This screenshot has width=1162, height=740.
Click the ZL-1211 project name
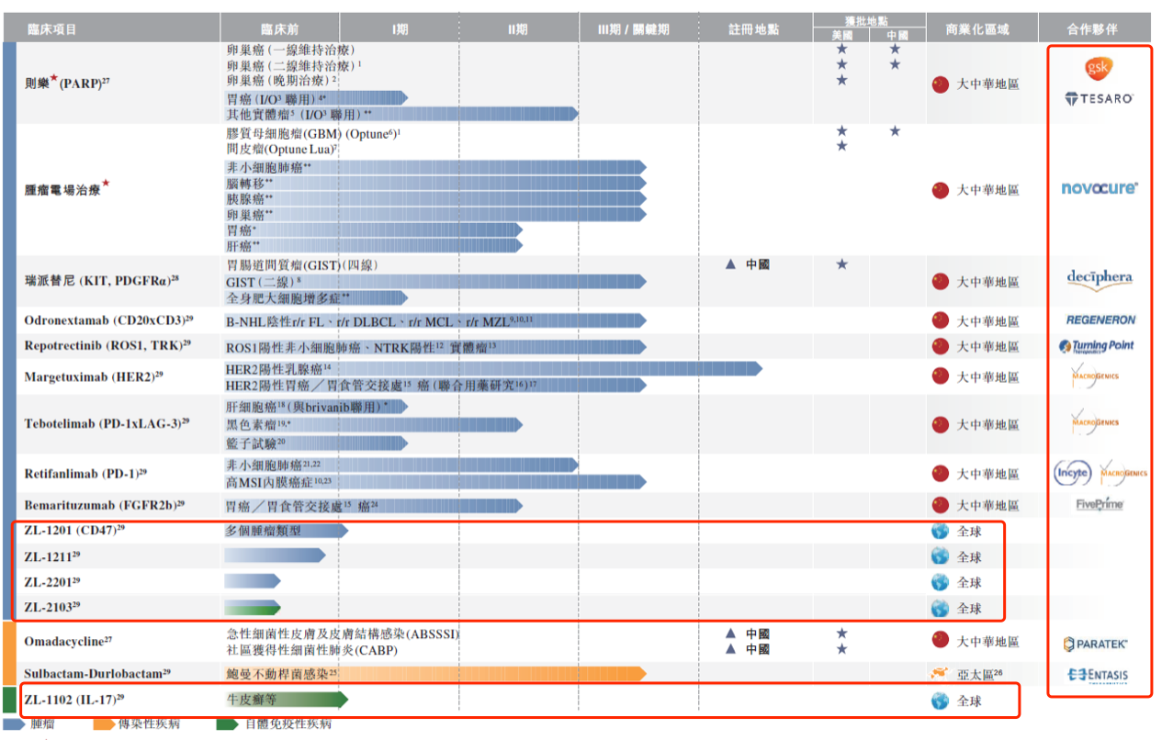51,556
